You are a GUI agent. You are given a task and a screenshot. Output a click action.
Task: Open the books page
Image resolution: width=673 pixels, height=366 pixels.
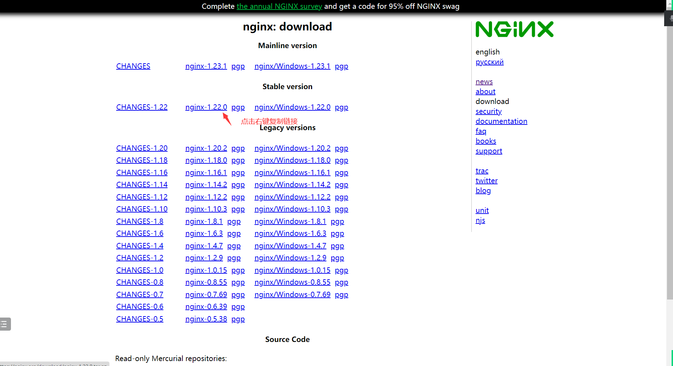coord(486,141)
